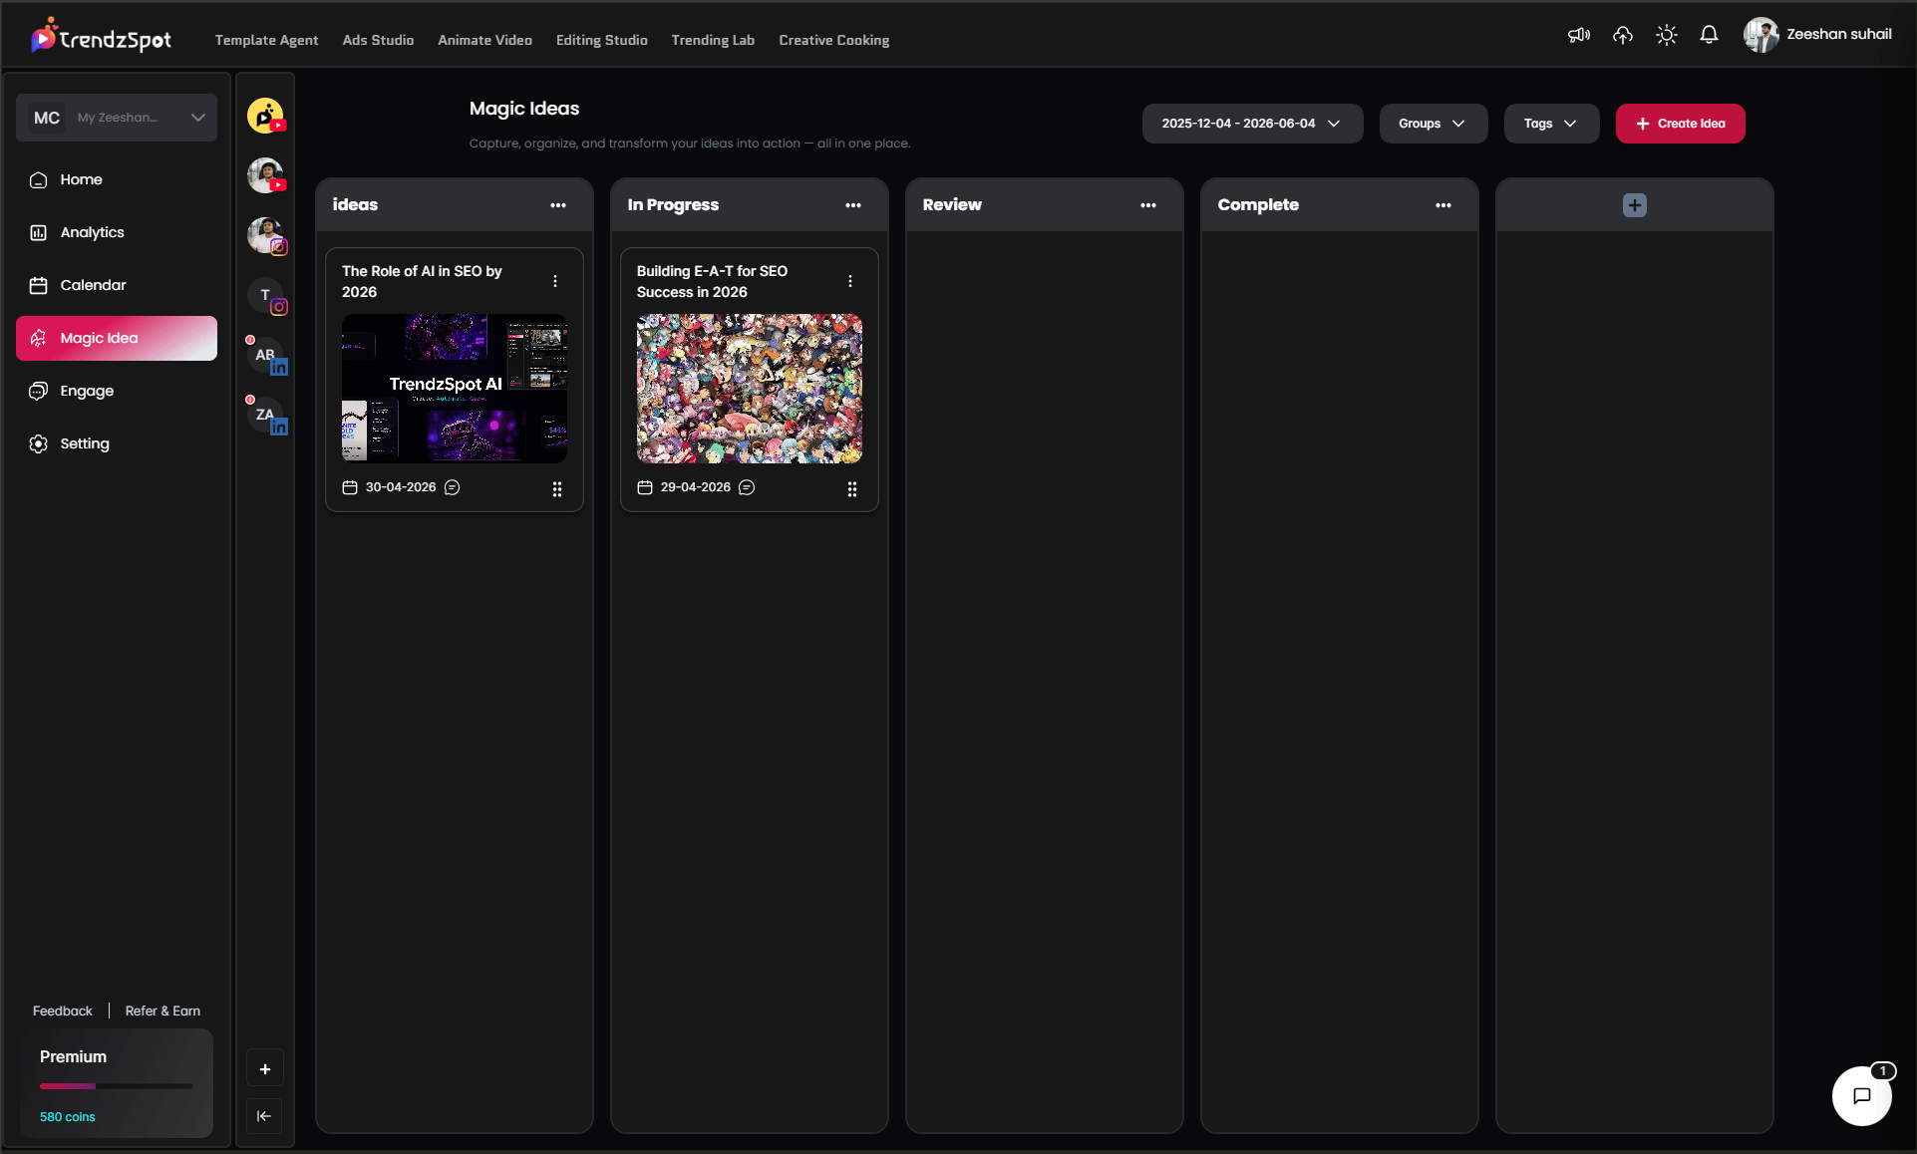Screen dimensions: 1917x1154
Task: Expand the Tags filter dropdown
Action: [1551, 124]
